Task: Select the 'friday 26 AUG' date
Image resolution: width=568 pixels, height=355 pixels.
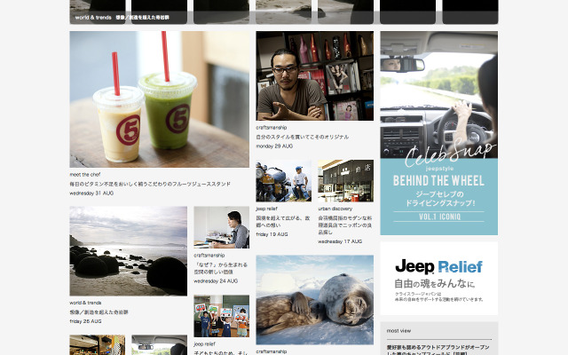Action: pyautogui.click(x=85, y=321)
